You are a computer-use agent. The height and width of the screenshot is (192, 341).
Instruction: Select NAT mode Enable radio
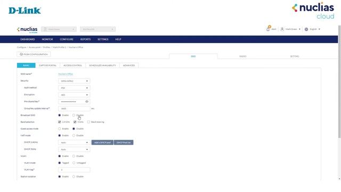click(59, 135)
